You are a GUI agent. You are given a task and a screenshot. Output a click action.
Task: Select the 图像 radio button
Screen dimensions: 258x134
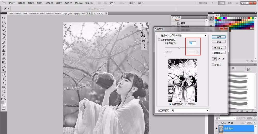point(186,104)
